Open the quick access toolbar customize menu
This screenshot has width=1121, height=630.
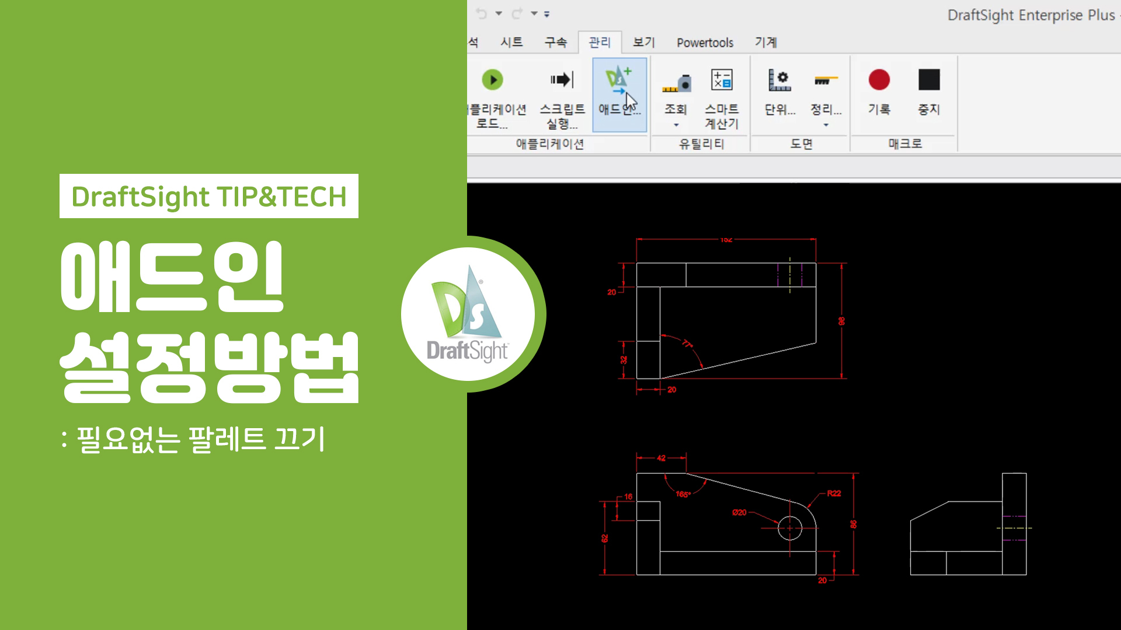click(547, 14)
